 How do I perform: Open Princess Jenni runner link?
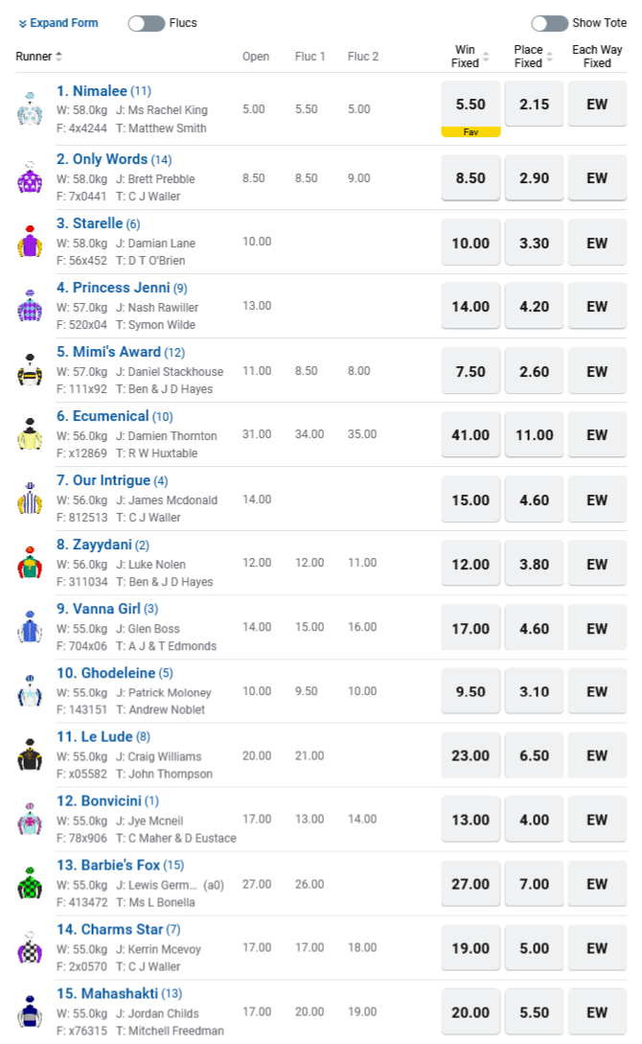click(x=113, y=288)
